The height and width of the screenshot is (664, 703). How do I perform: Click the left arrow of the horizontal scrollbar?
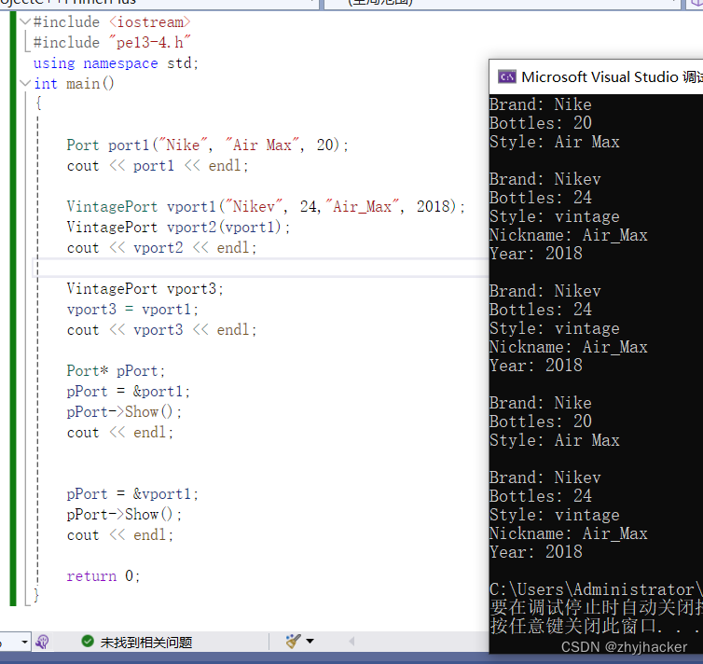pyautogui.click(x=351, y=642)
